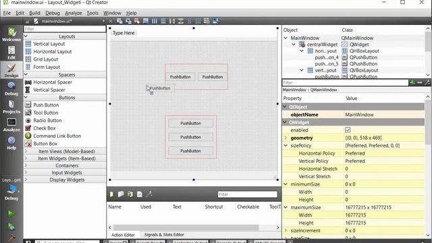Click the add dynamic property plus icon

point(412,82)
